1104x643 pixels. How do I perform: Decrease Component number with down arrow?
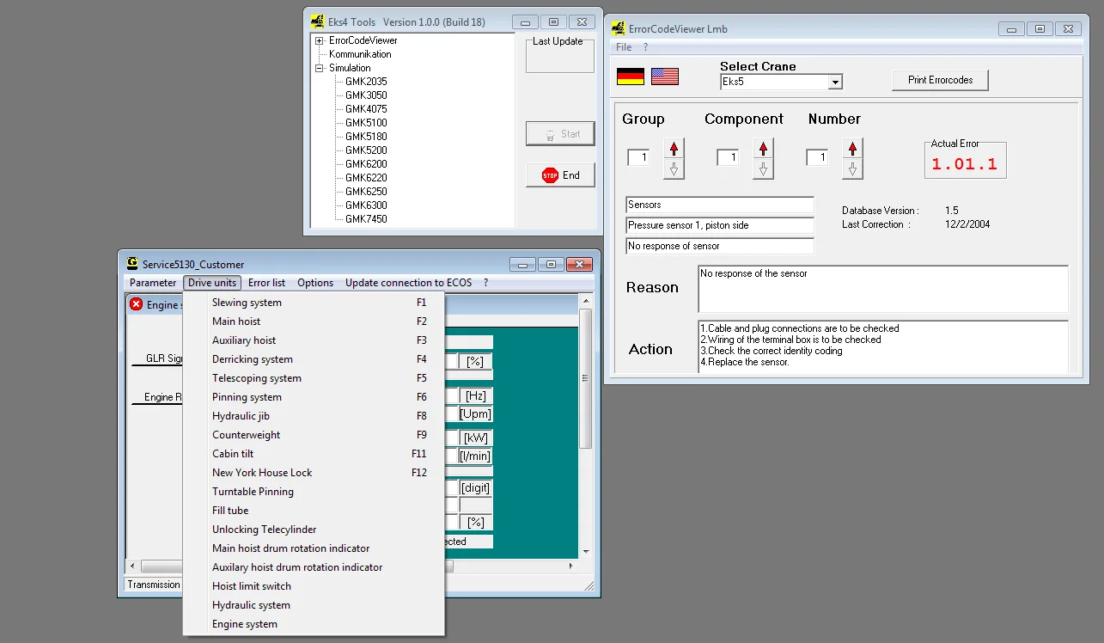coord(763,168)
